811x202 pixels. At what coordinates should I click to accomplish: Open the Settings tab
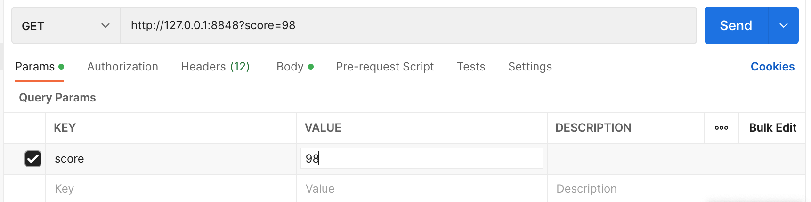tap(530, 67)
